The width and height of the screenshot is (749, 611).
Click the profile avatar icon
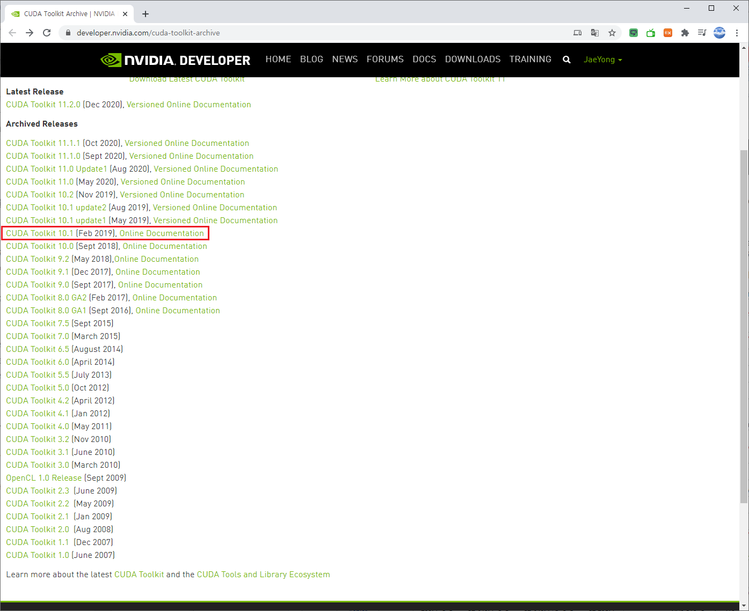tap(719, 33)
